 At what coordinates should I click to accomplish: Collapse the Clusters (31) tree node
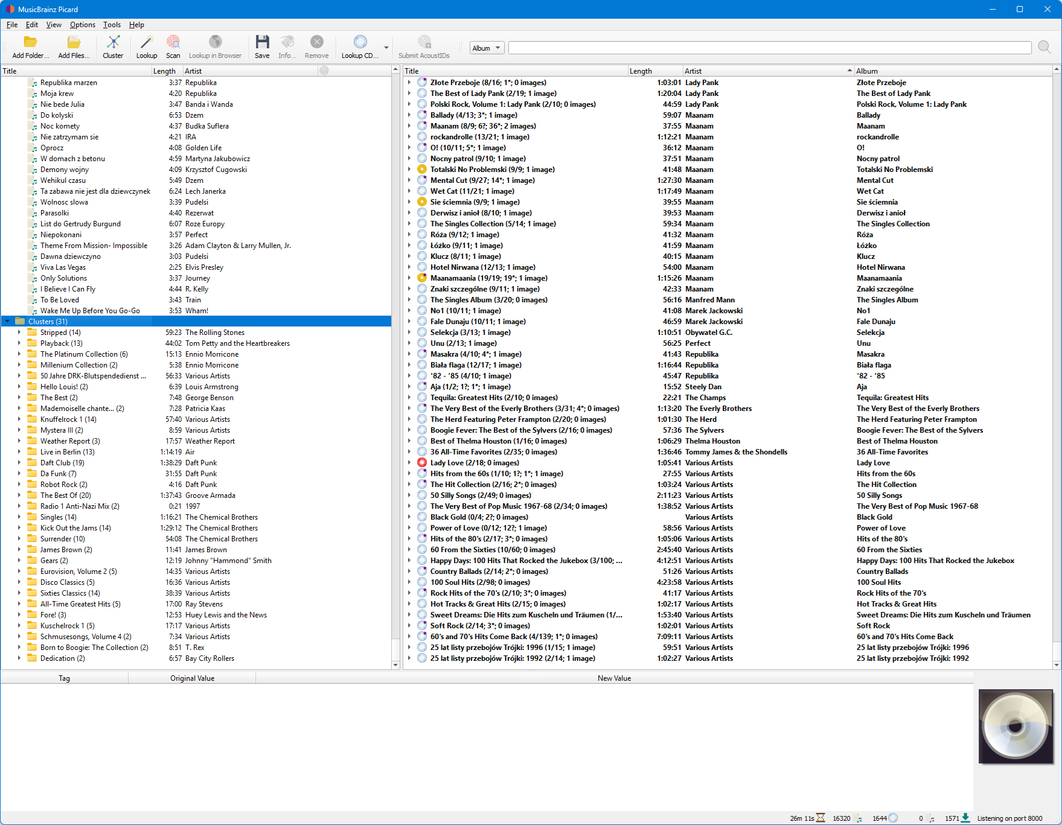7,322
